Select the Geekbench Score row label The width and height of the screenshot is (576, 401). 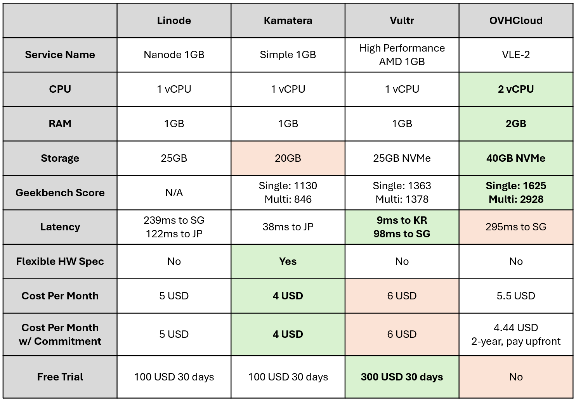[x=60, y=193]
